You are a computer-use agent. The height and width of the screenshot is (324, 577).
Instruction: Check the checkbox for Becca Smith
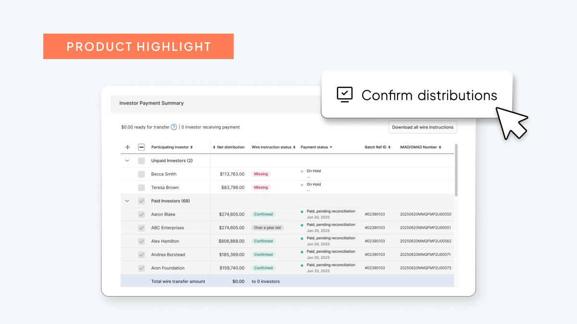tap(141, 174)
